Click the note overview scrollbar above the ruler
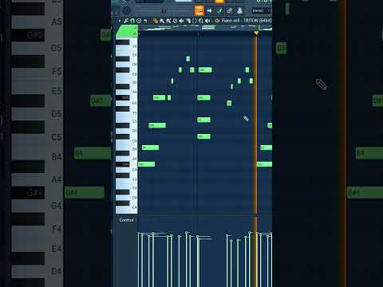The image size is (383, 287). coord(205,27)
